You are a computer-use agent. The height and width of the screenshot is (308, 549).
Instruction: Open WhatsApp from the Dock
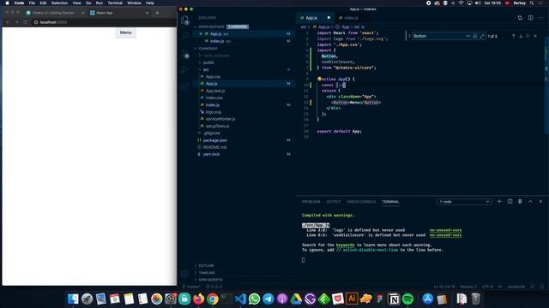[x=254, y=299]
